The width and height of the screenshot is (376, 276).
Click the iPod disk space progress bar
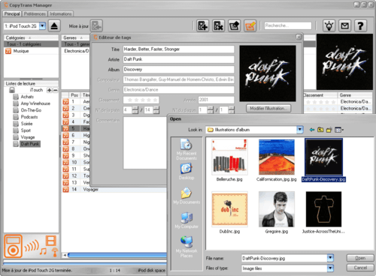85,264
